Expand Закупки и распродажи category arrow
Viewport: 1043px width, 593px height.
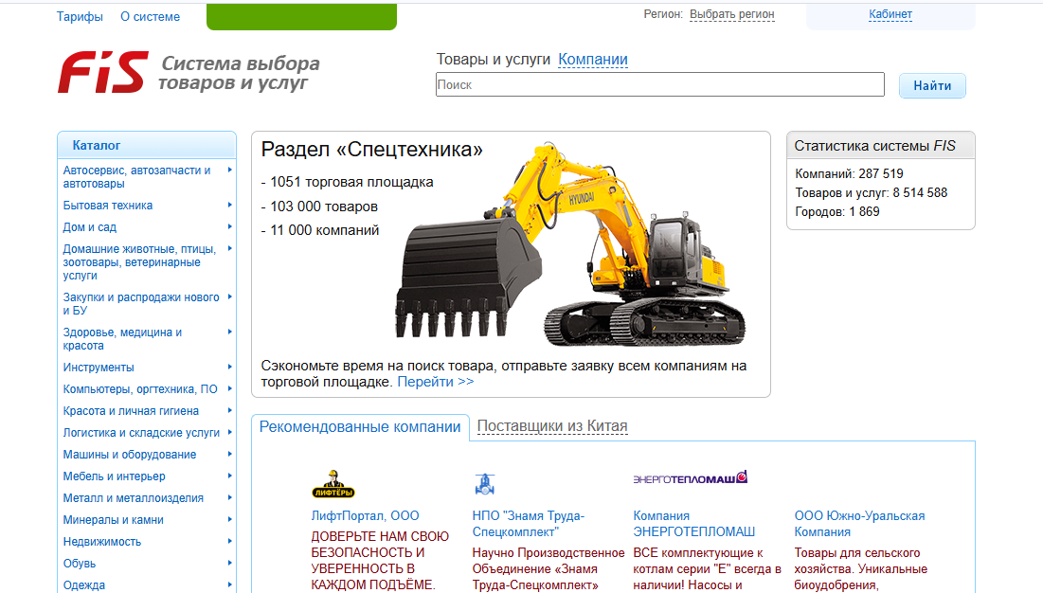coord(229,296)
